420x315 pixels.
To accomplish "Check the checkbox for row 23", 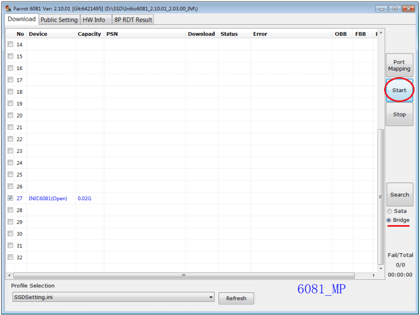I will (10, 151).
